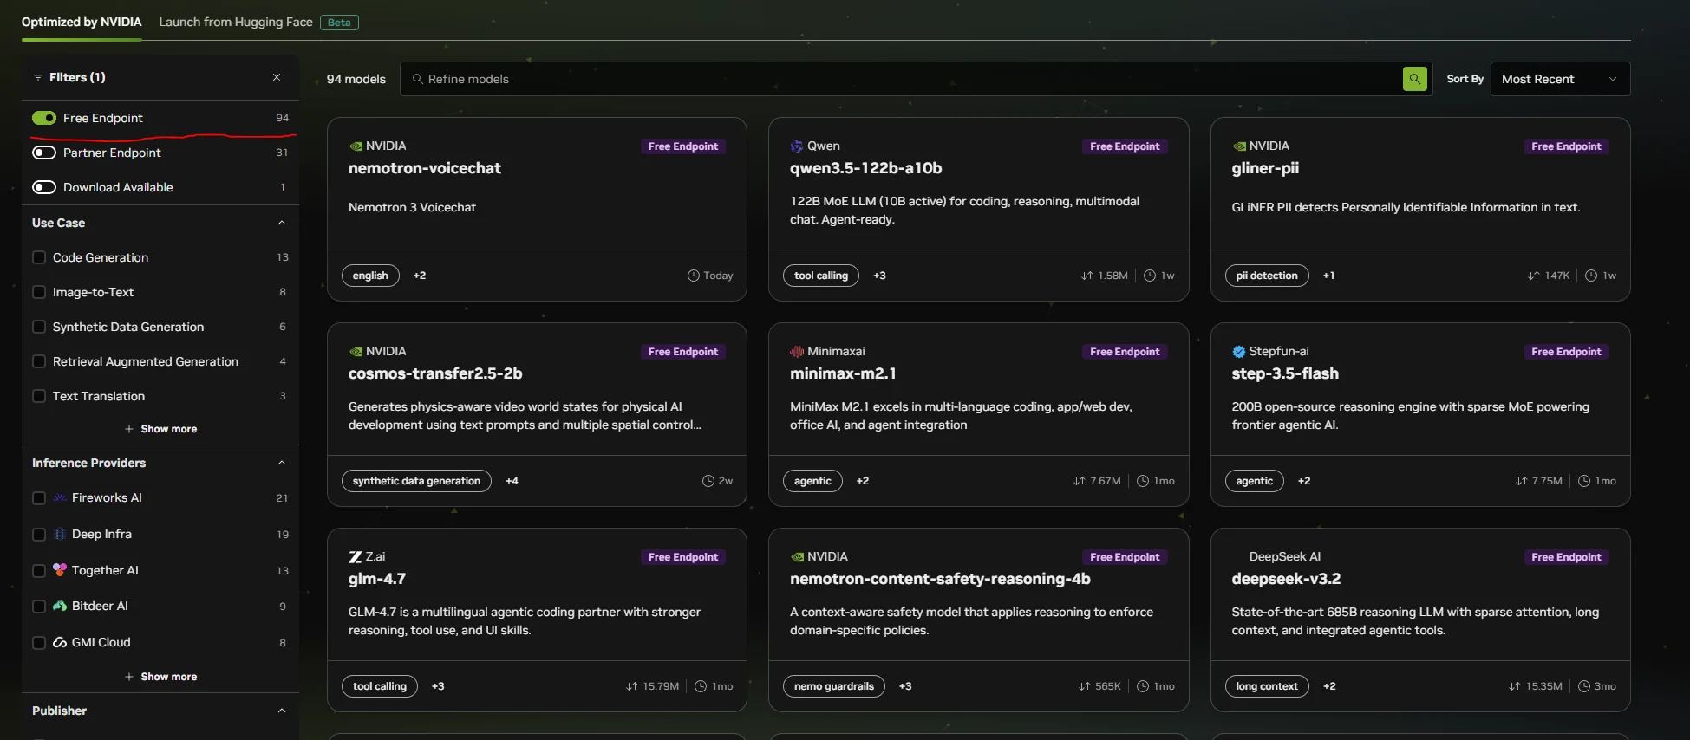Check the Deep Infra checkbox
1690x740 pixels.
pyautogui.click(x=39, y=535)
